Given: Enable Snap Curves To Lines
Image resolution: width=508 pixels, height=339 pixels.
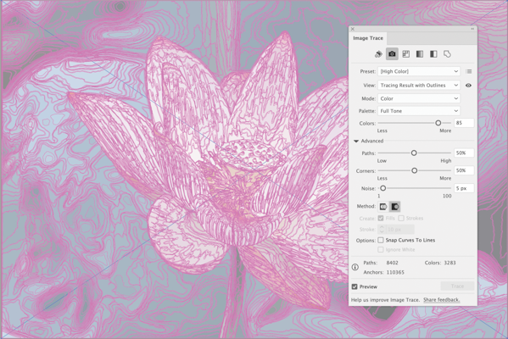Looking at the screenshot, I should click(x=381, y=240).
